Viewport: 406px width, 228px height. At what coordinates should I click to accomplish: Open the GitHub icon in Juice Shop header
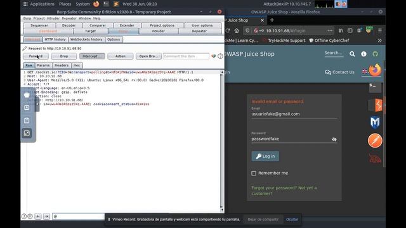point(375,54)
